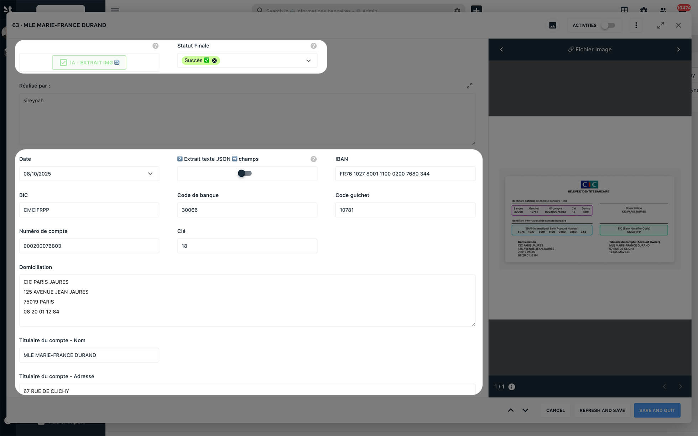Go to previous record with up chevron
This screenshot has width=698, height=436.
511,410
